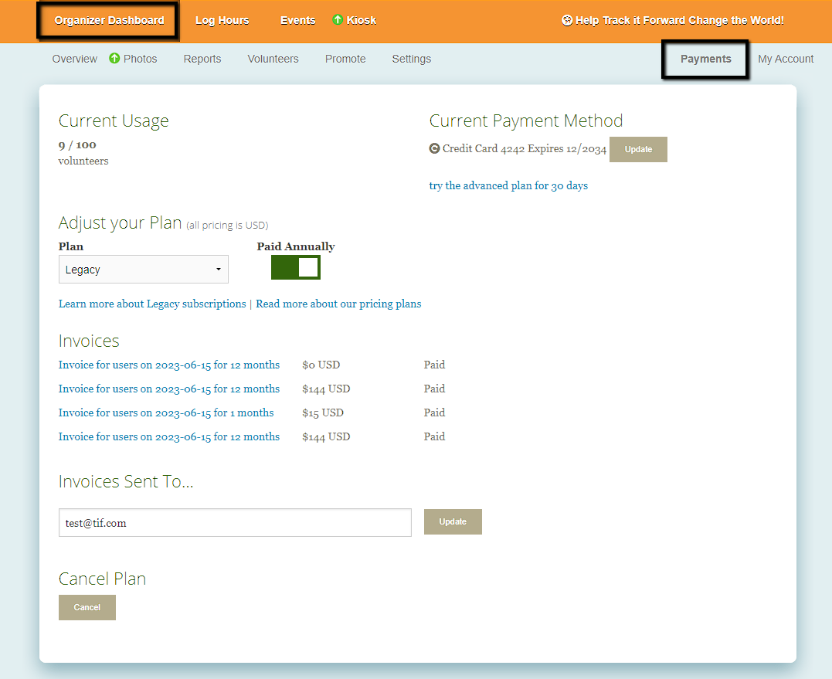Open the Volunteers tab
This screenshot has width=832, height=679.
pyautogui.click(x=273, y=59)
